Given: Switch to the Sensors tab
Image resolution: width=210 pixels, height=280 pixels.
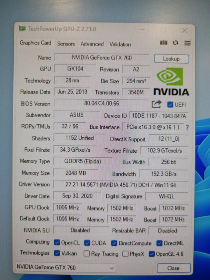Looking at the screenshot, I should [66, 44].
